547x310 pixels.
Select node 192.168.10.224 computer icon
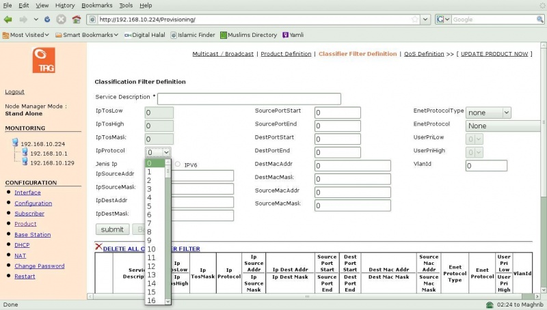[x=15, y=144]
